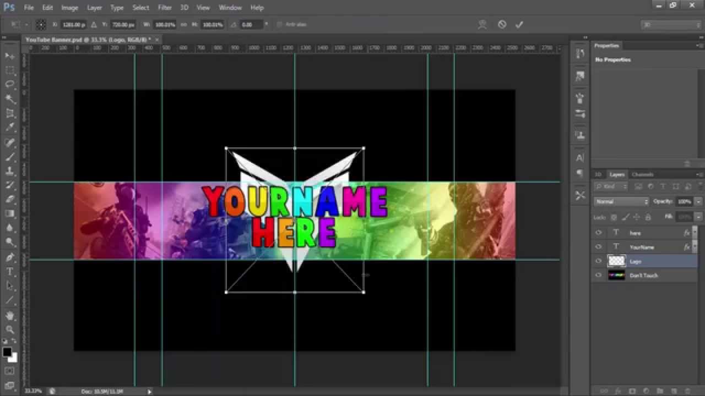705x396 pixels.
Task: Click the foreground color swatch
Action: tap(7, 352)
